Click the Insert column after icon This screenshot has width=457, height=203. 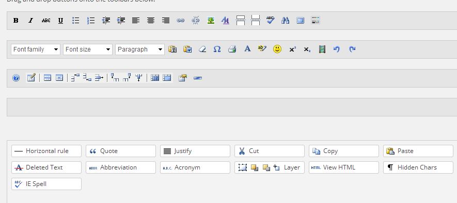tap(127, 78)
